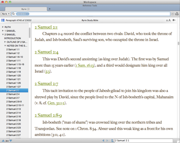Select INTRODUCTION in the contents tree
The width and height of the screenshot is (180, 143).
tap(13, 38)
